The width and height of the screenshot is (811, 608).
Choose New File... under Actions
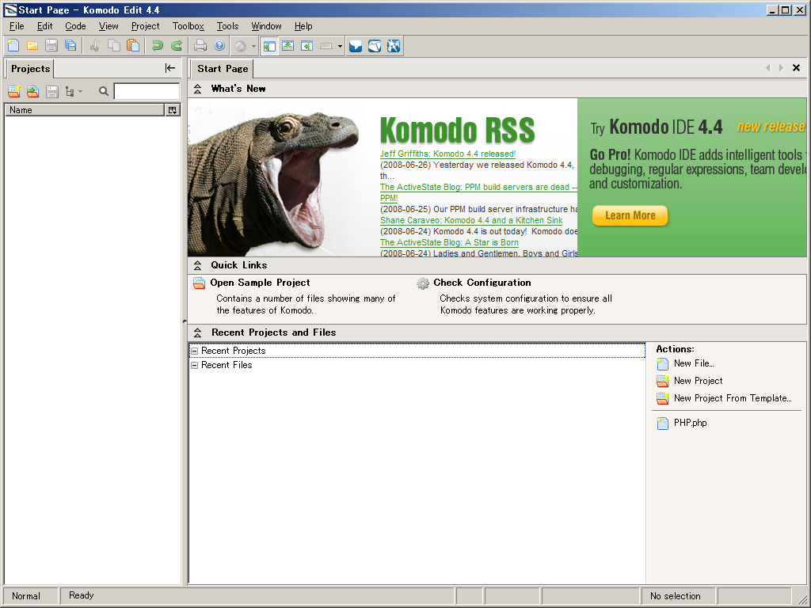point(694,363)
